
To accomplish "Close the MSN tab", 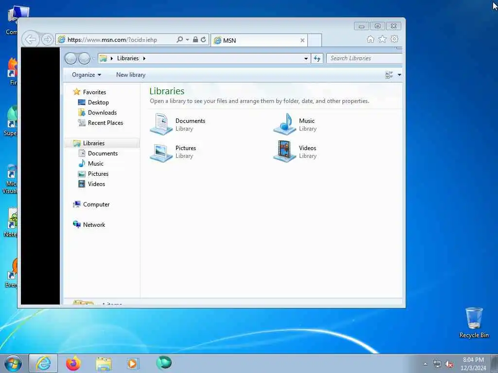I will pyautogui.click(x=302, y=40).
